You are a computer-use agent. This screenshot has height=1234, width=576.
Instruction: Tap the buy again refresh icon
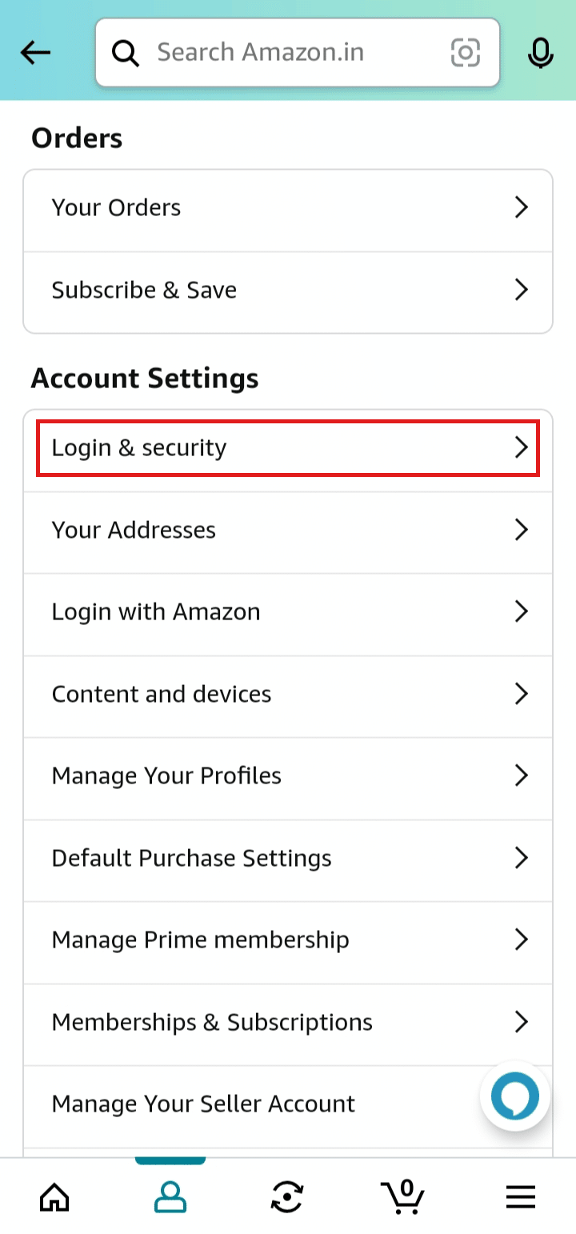(287, 1197)
